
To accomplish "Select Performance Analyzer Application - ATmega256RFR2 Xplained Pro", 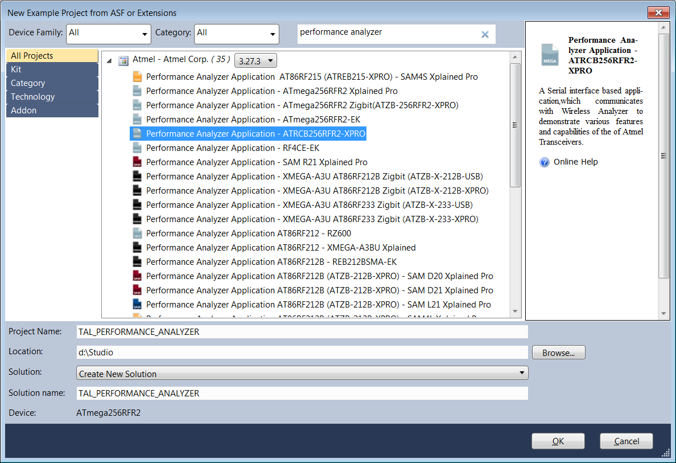I will click(x=271, y=91).
